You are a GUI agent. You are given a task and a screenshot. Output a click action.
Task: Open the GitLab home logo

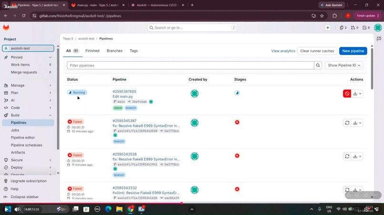6,28
